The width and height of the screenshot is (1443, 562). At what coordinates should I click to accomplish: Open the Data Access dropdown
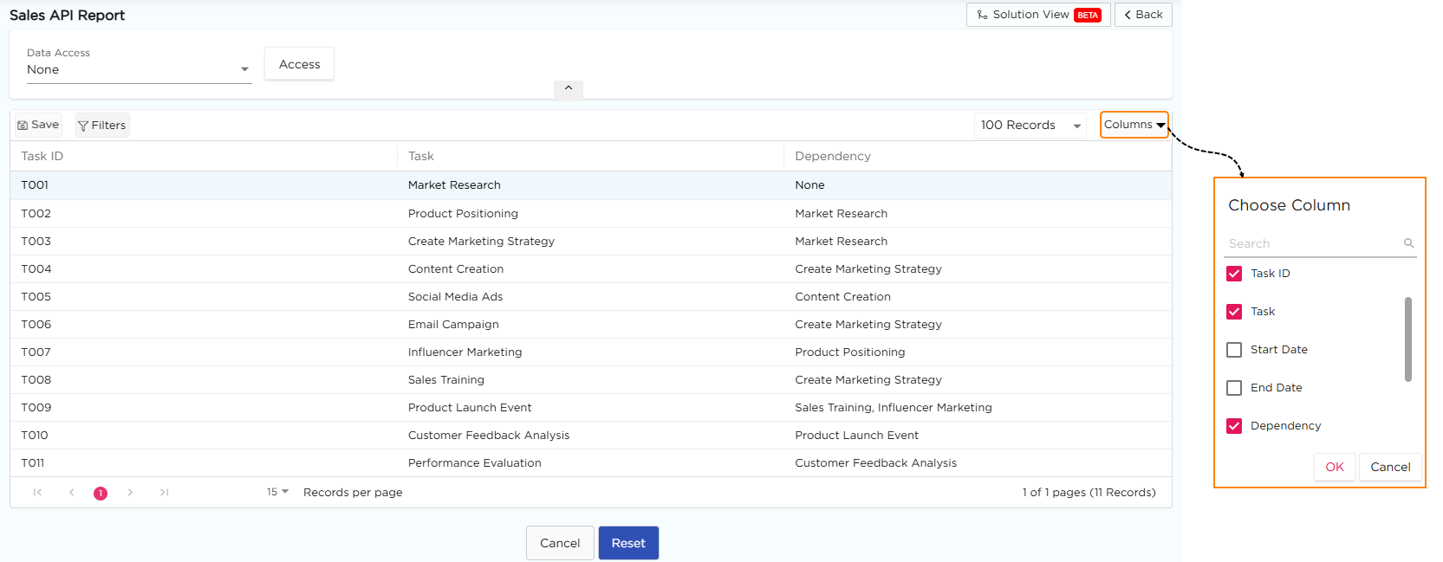(139, 69)
